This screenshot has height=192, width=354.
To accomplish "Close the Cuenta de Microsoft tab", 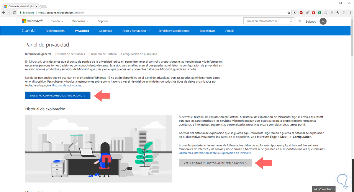I will 36,6.
